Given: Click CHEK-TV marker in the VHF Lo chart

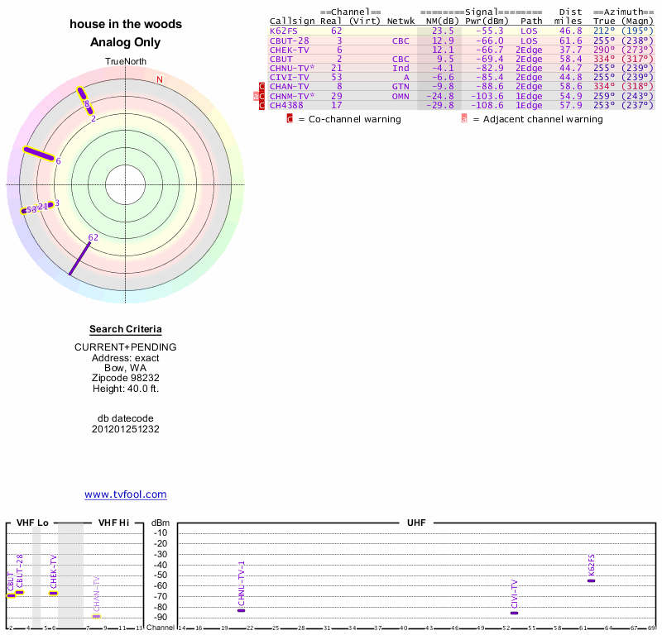Looking at the screenshot, I should [x=53, y=593].
